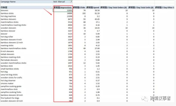Image resolution: width=176 pixels, height=106 pixels.
Task: Click the 'roasting sticks' row label
Action: tap(7, 46)
